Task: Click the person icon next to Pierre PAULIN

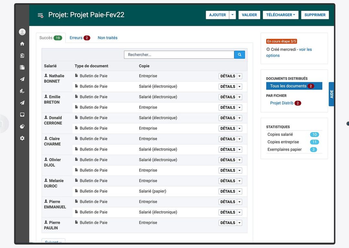Action: 46,222
